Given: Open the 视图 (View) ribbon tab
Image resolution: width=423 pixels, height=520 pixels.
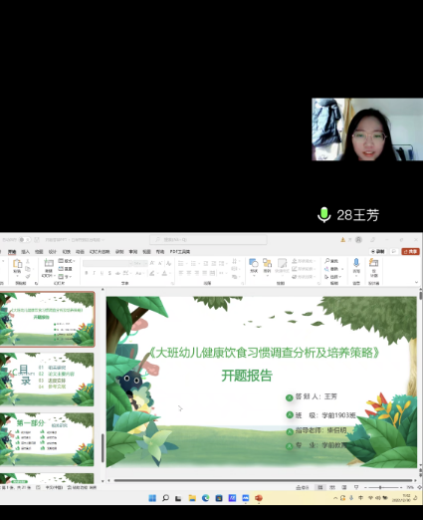Looking at the screenshot, I should pos(146,252).
